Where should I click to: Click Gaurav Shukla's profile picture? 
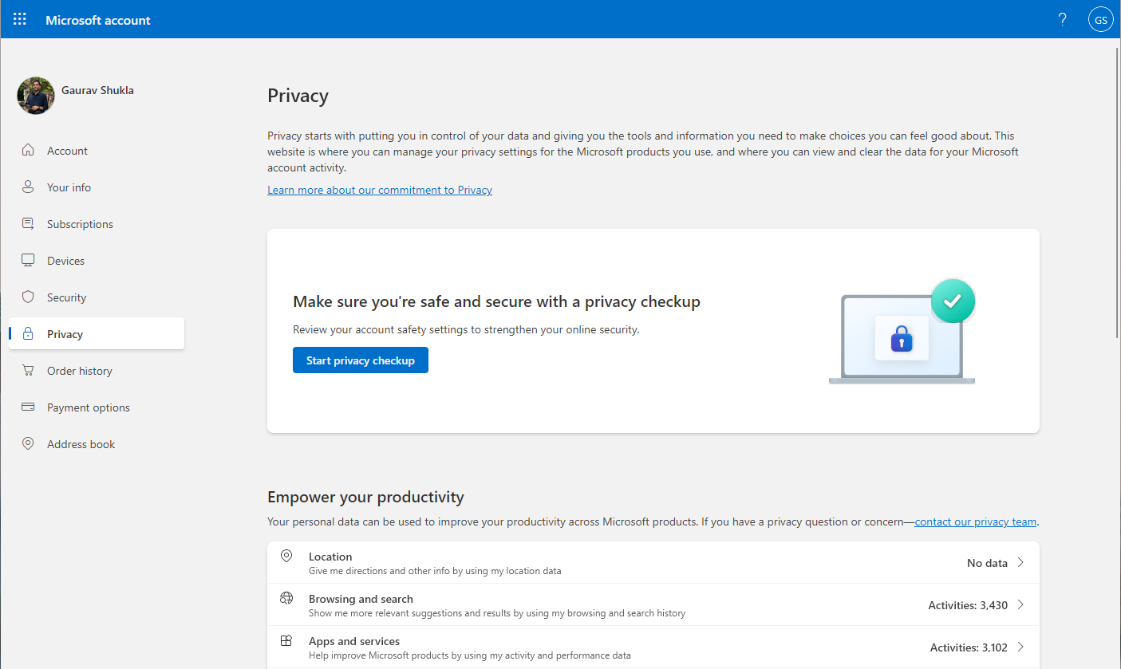[x=35, y=95]
